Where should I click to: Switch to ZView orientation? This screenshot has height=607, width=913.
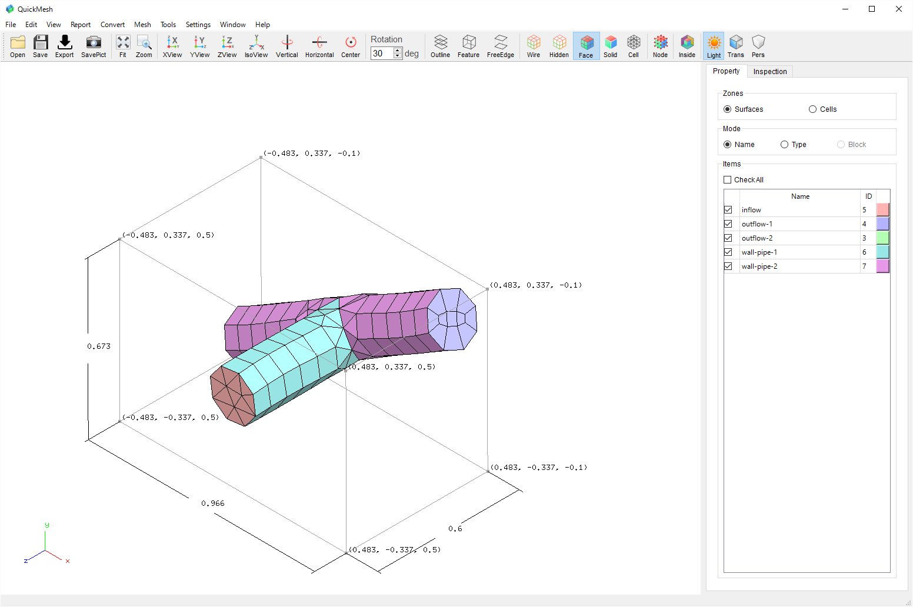pyautogui.click(x=227, y=46)
